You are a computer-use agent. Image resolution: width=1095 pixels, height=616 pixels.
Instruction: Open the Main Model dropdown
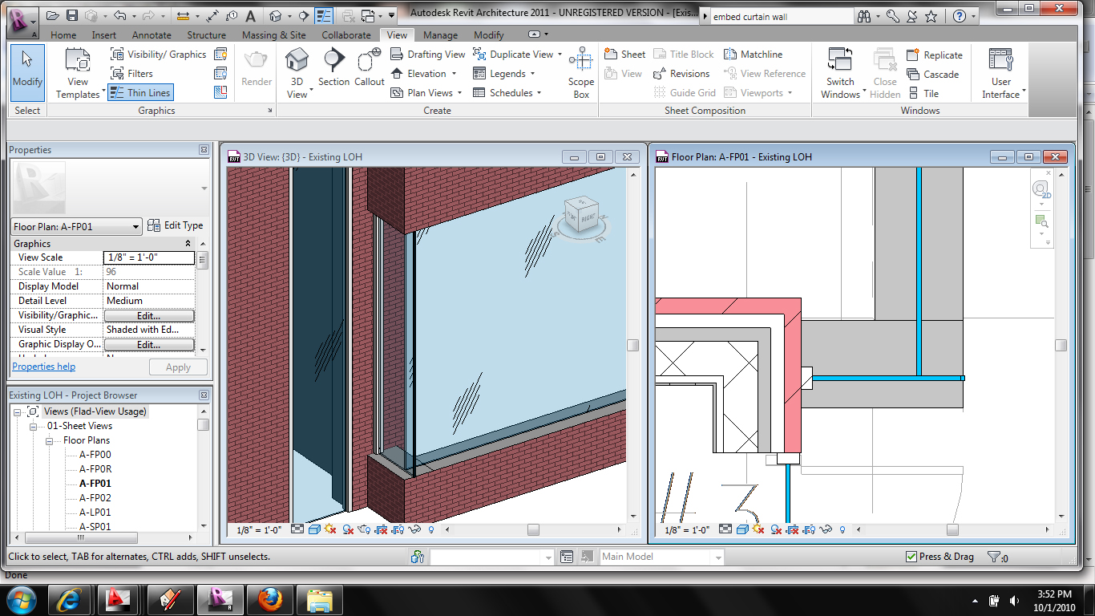pos(717,557)
